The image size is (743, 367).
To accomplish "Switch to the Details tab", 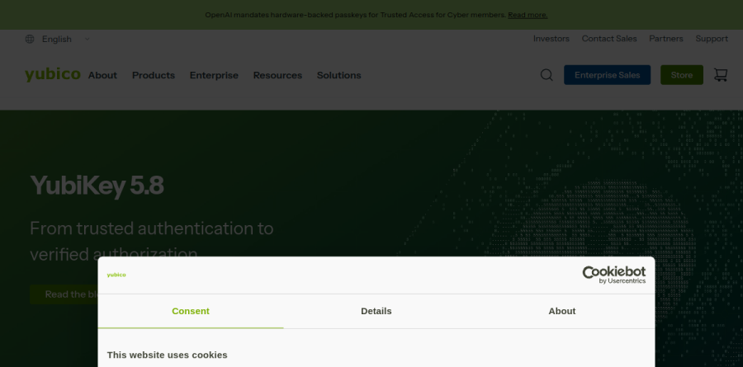I will [x=376, y=311].
